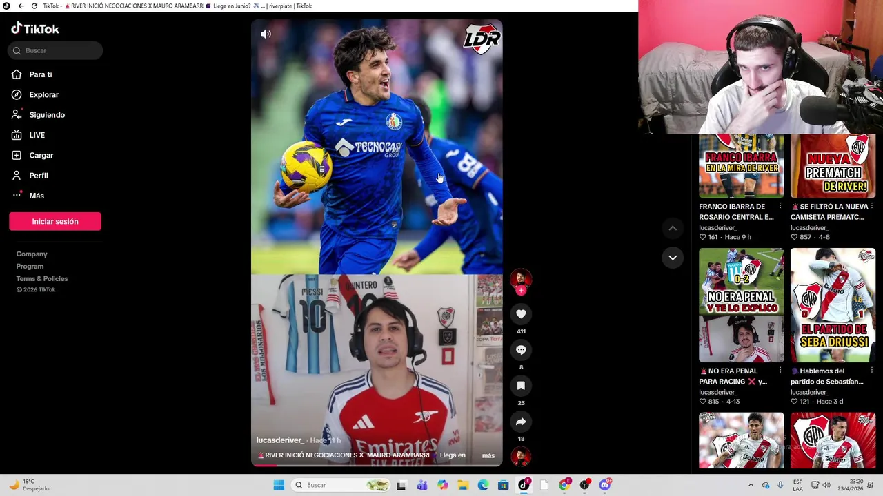Click the 'NO ERA PENAL PARA RACING' title

(733, 376)
